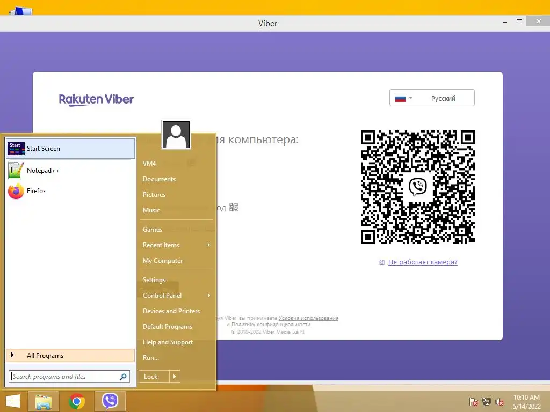Launch Notepad++ from start menu
Viewport: 550px width, 412px height.
point(70,171)
